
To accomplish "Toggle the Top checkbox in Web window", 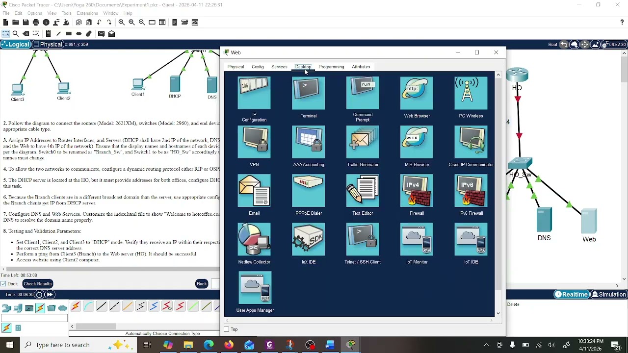I will click(227, 329).
